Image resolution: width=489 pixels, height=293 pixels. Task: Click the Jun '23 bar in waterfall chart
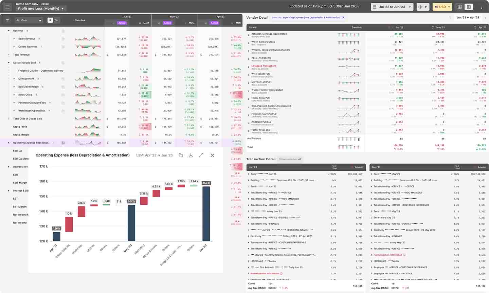pos(206,214)
